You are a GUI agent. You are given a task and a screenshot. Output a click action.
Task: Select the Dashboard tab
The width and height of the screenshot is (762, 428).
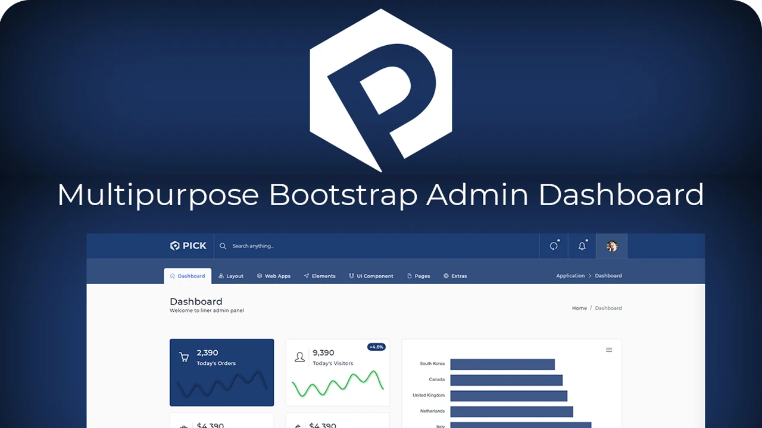tap(188, 276)
